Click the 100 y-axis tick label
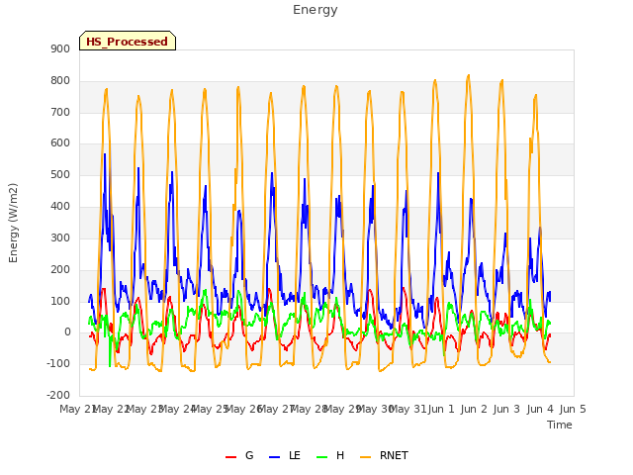 tap(60, 301)
